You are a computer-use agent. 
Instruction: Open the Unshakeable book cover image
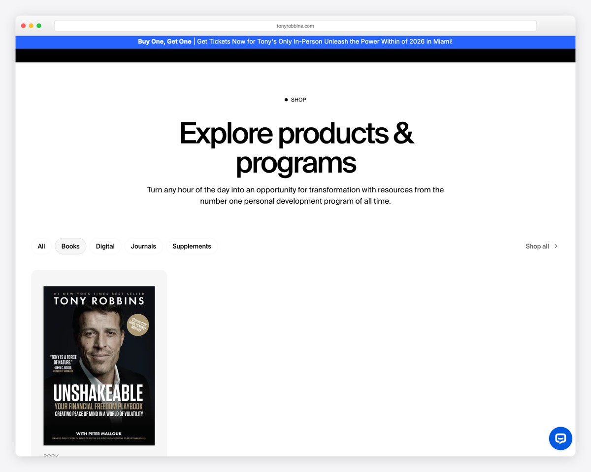click(x=99, y=345)
